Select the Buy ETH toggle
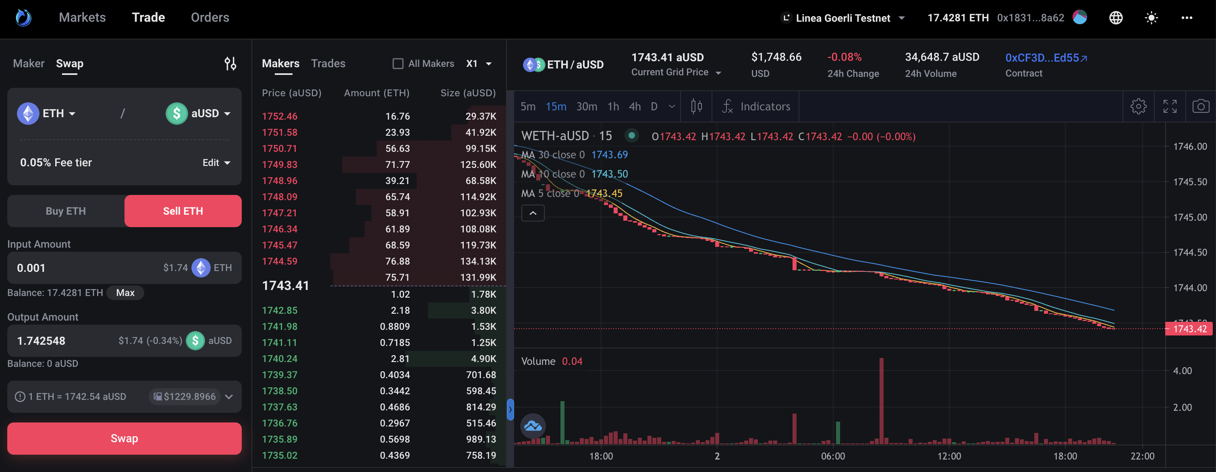Image resolution: width=1216 pixels, height=472 pixels. click(x=66, y=211)
